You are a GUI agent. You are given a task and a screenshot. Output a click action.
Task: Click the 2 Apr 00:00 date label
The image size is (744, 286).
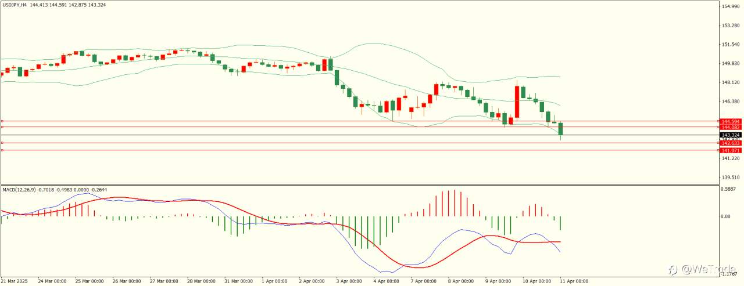coord(310,281)
